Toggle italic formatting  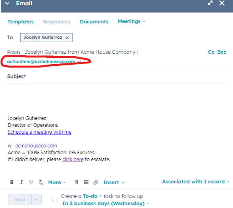pos(21,182)
